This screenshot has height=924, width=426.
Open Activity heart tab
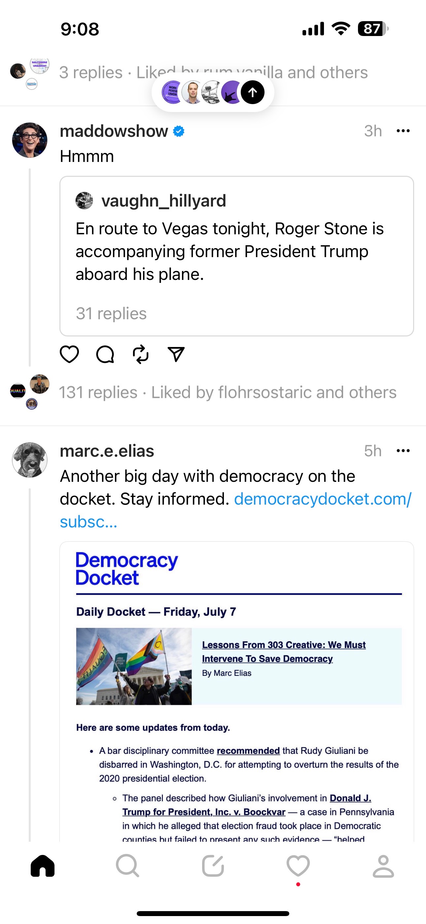298,866
